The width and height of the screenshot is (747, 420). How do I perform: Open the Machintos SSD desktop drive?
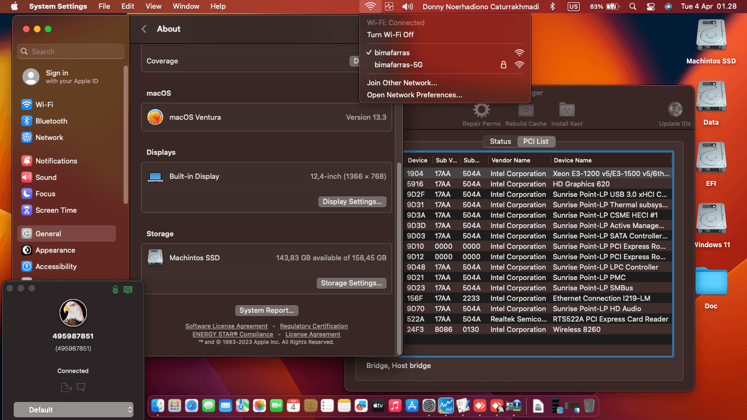pos(711,42)
